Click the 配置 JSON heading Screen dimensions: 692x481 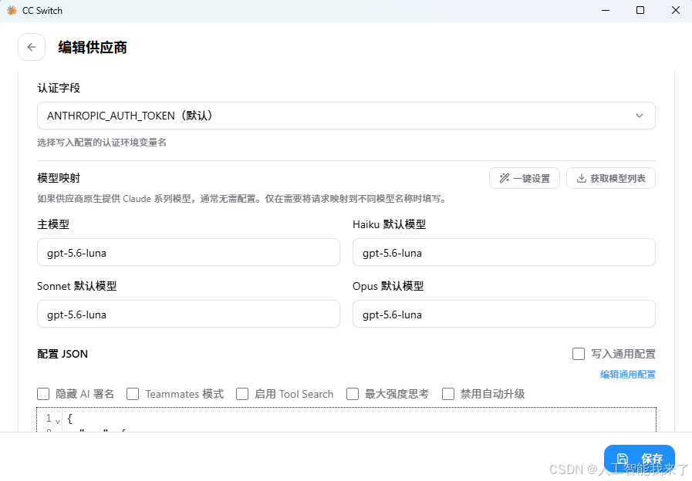point(62,354)
